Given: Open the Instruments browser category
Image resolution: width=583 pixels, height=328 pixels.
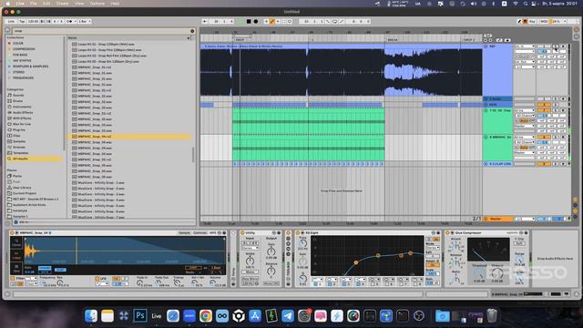Looking at the screenshot, I should (22, 107).
